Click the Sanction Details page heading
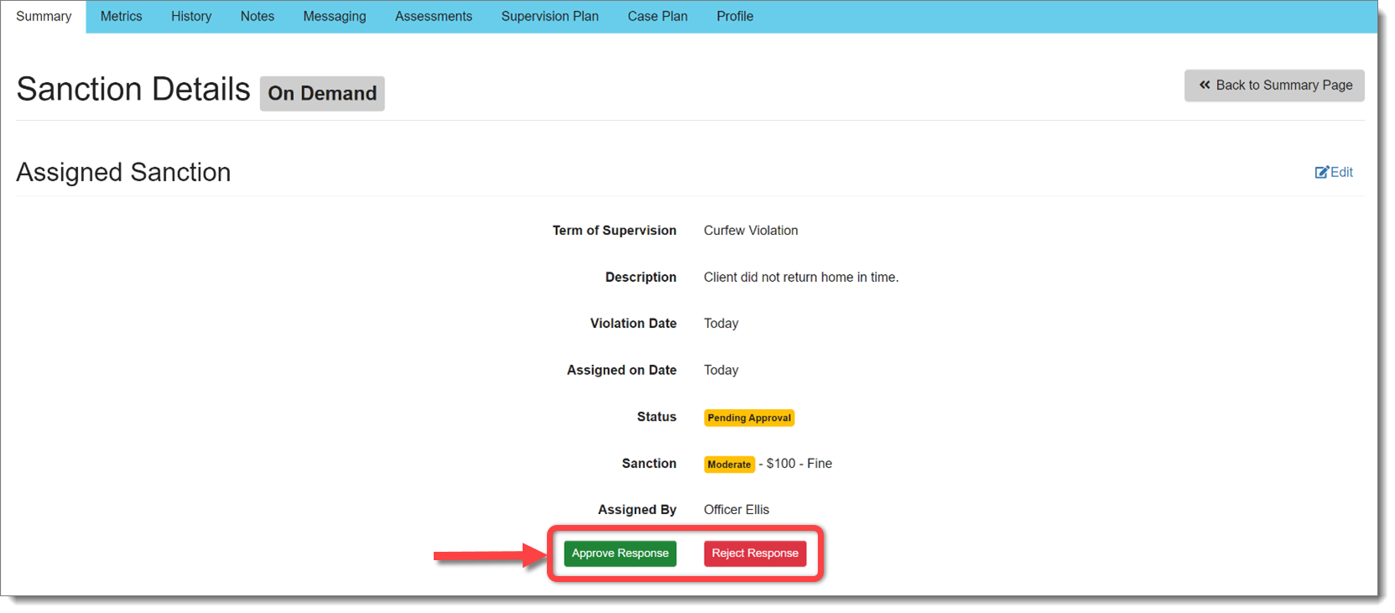 (133, 90)
